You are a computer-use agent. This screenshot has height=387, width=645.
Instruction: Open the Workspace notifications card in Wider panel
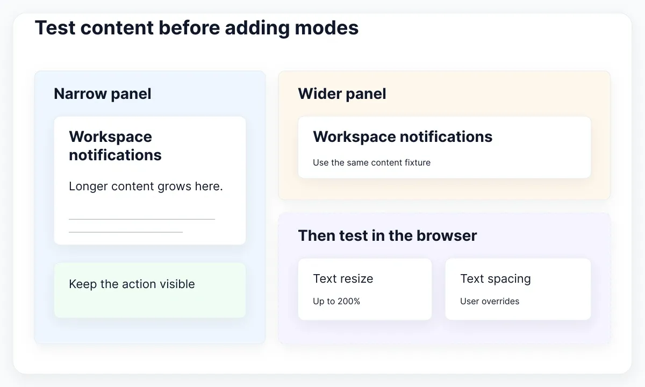(445, 147)
